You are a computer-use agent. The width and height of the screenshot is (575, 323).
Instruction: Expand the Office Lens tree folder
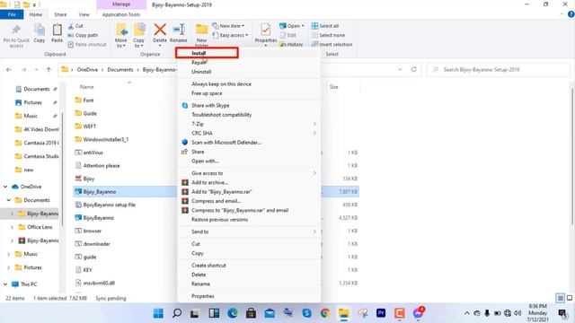(x=12, y=227)
